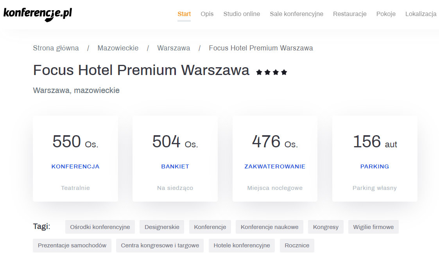Open the Parking 156 aut card

(374, 158)
